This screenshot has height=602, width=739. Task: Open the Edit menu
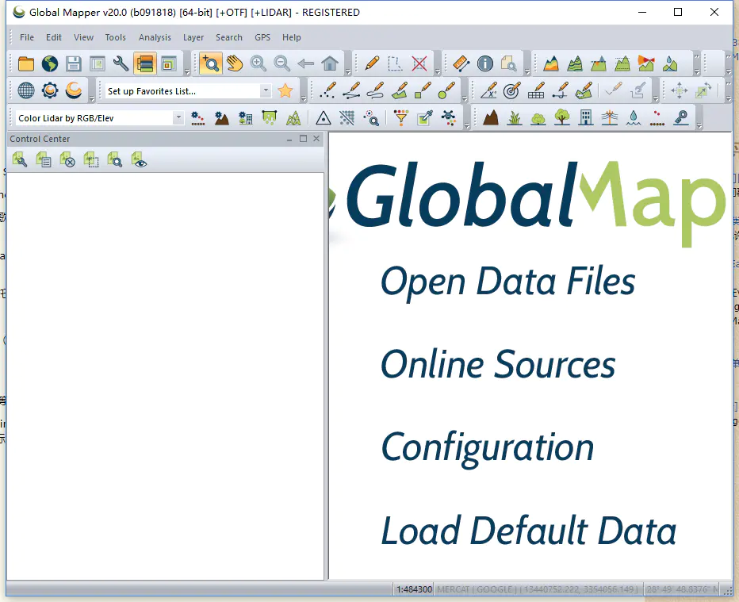coord(54,37)
